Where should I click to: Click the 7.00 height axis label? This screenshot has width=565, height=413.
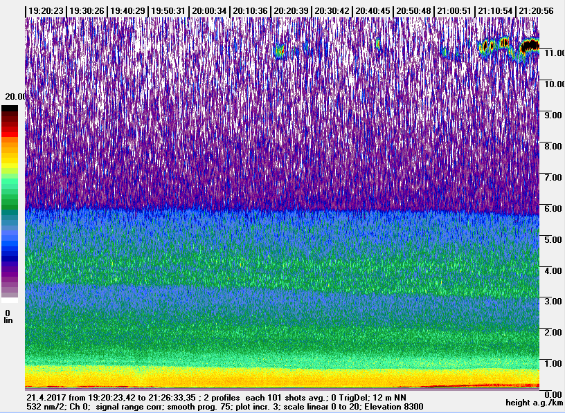pyautogui.click(x=553, y=177)
